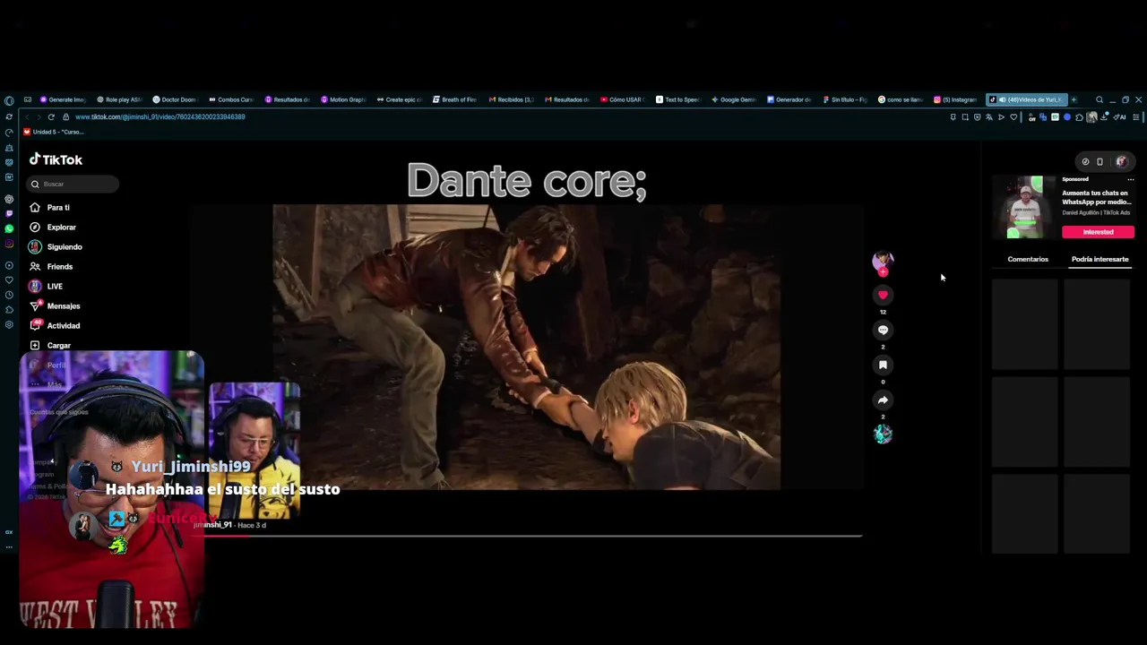Click the Dante core video frame
This screenshot has height=645, width=1147.
pyautogui.click(x=527, y=347)
